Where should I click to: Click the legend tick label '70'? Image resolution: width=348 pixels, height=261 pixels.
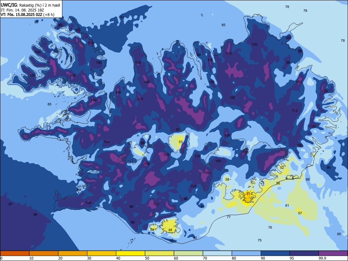coord(205,258)
